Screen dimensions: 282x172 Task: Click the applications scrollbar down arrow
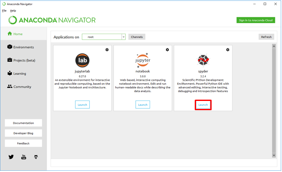click(x=274, y=155)
